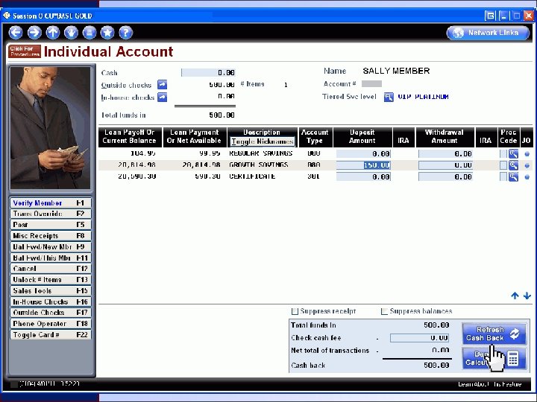The image size is (537, 402).
Task: Click JO dot on Regular Savings row
Action: coord(527,154)
